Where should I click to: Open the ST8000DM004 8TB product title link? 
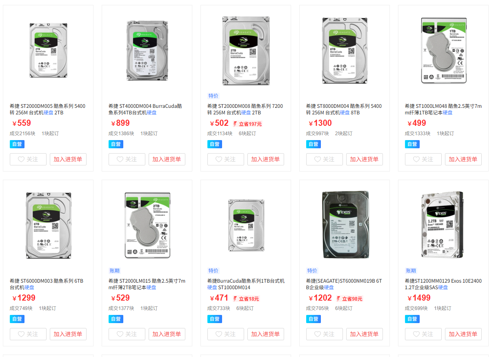344,109
